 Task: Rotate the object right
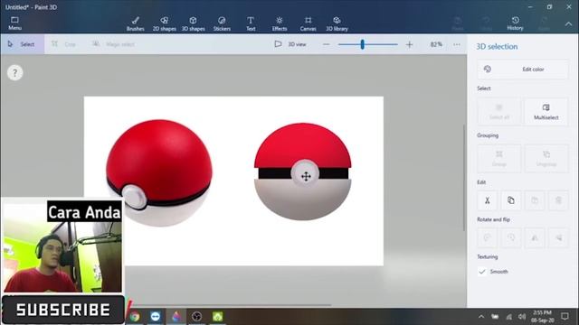click(x=511, y=237)
